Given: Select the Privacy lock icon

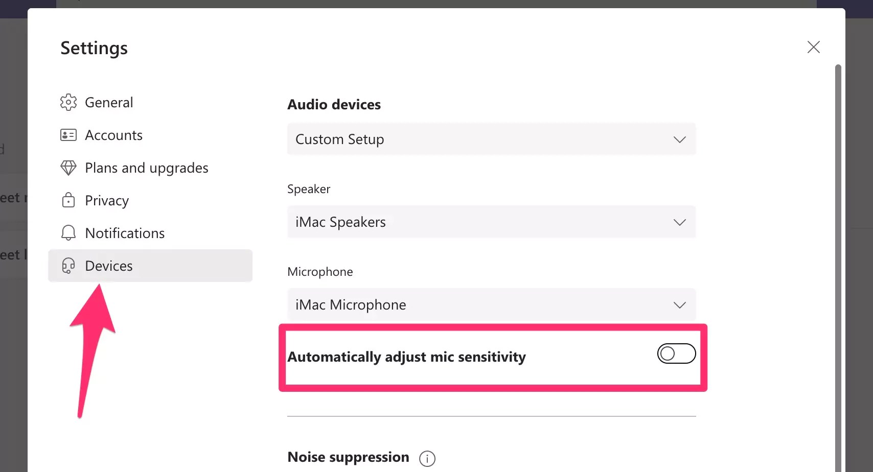Looking at the screenshot, I should 68,200.
